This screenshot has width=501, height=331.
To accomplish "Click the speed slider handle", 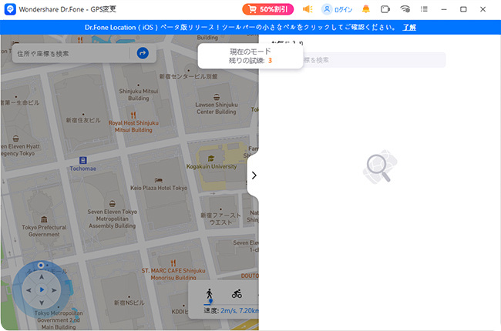I will (210, 303).
